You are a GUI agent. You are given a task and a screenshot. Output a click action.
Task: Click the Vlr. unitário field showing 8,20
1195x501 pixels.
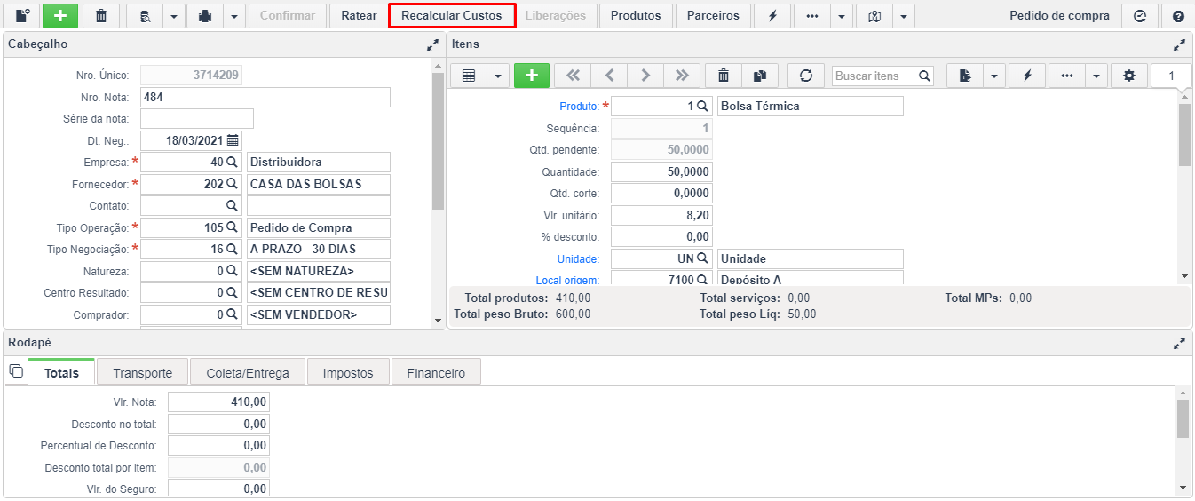point(661,215)
